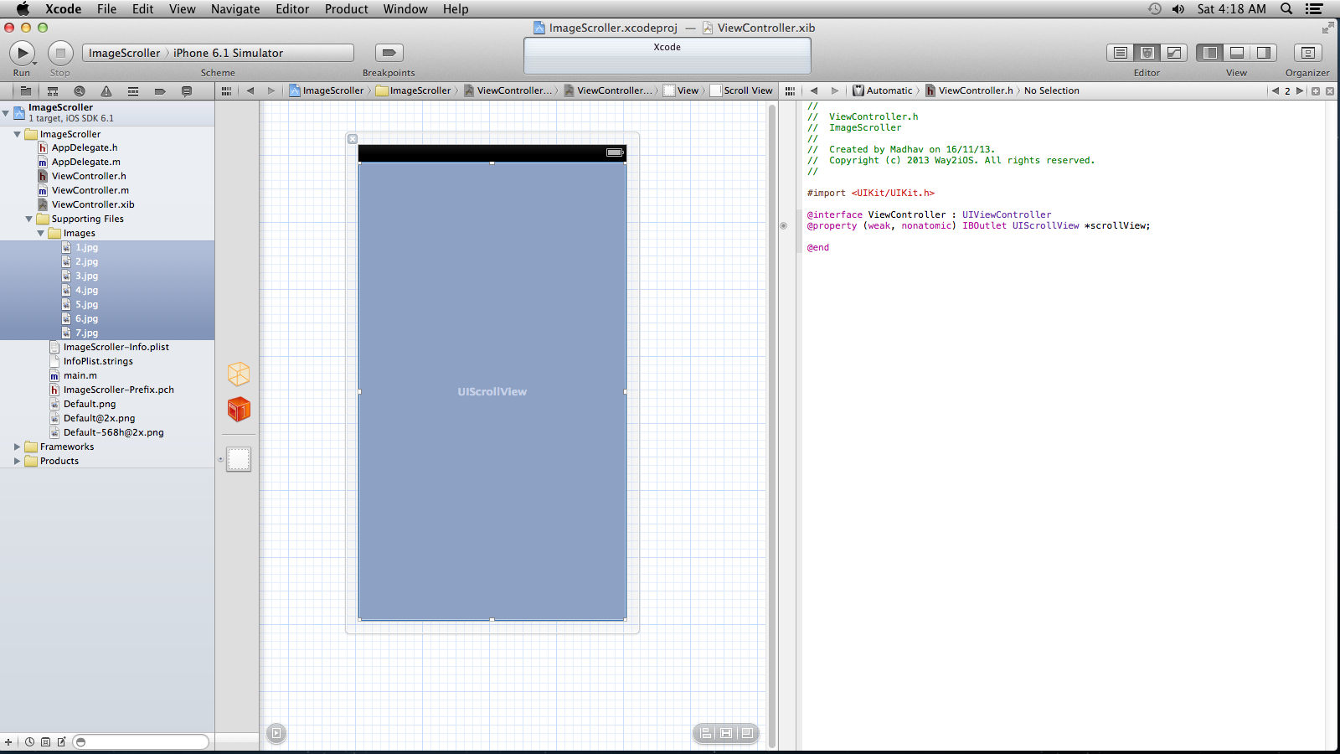Open the related files menu in the xib editor
Image resolution: width=1340 pixels, height=754 pixels.
click(x=226, y=90)
